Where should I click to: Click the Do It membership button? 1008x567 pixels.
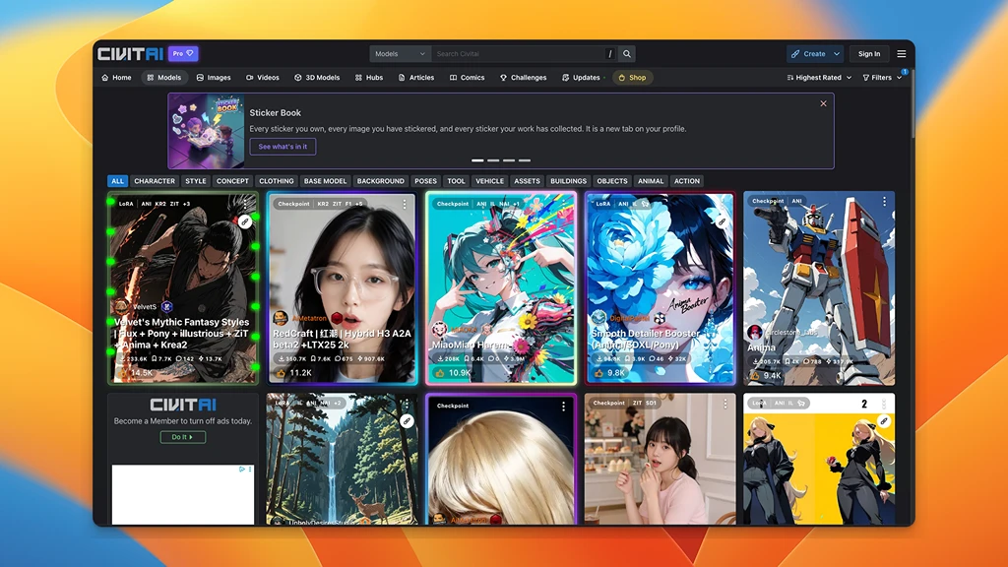[182, 437]
